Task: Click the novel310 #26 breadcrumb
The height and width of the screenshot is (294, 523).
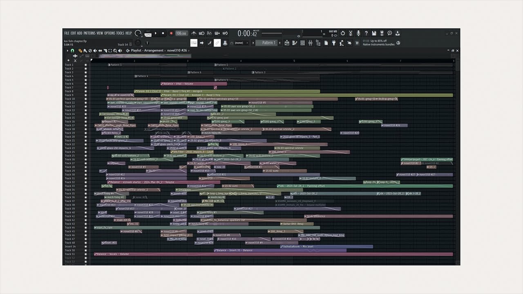Action: pyautogui.click(x=177, y=51)
